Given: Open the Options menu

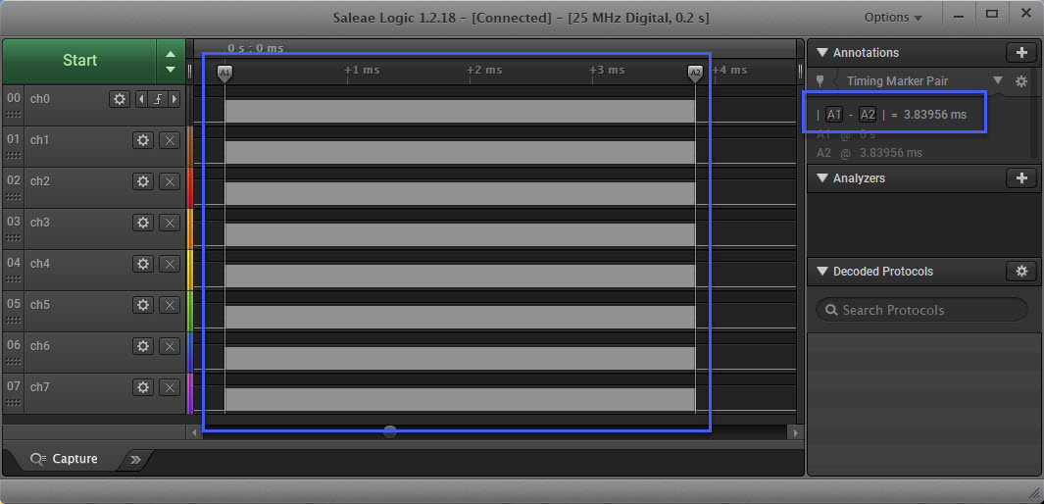Looking at the screenshot, I should pyautogui.click(x=892, y=17).
